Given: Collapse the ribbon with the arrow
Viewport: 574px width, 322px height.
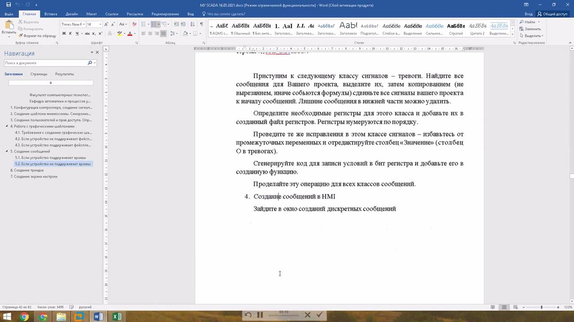Looking at the screenshot, I should pyautogui.click(x=570, y=43).
